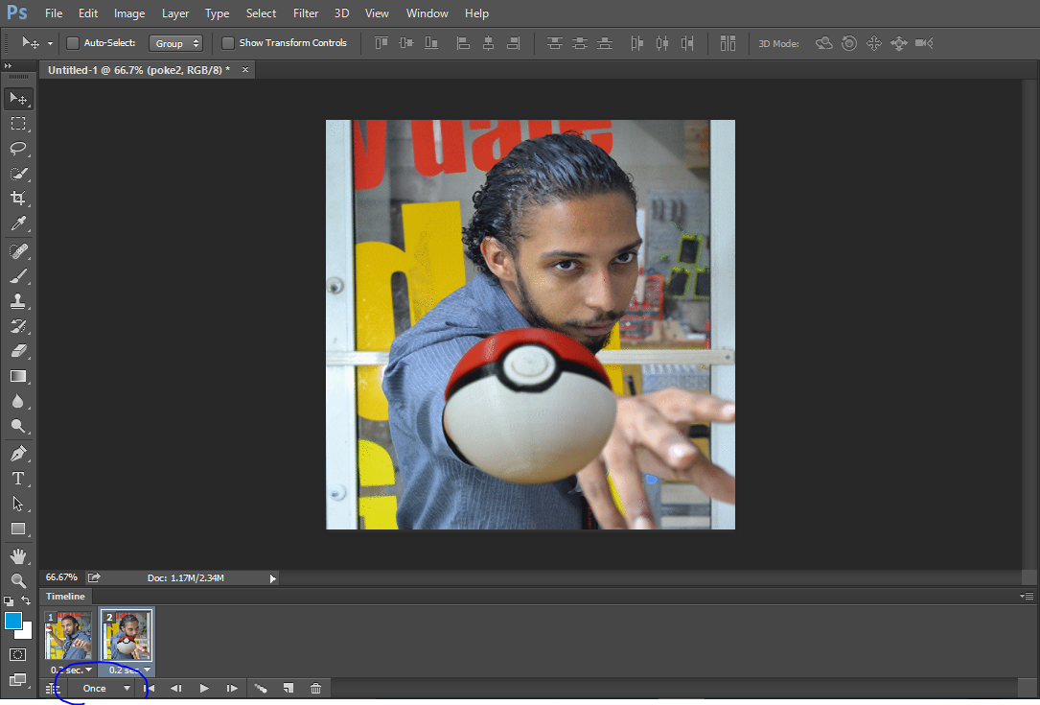Viewport: 1040px width, 705px height.
Task: Select first frame playback button
Action: 150,689
